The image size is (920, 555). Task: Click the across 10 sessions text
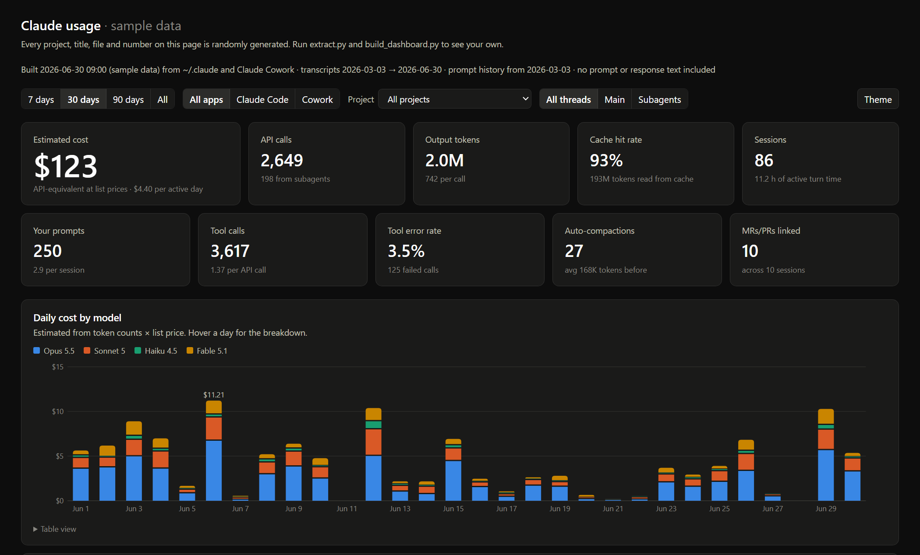pos(773,270)
